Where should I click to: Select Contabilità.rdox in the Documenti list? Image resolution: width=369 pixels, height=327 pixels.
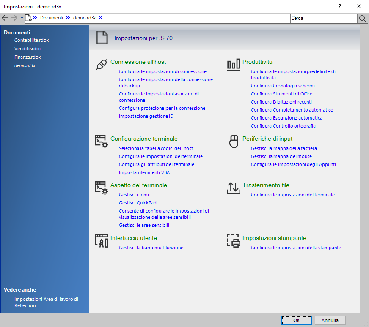pyautogui.click(x=32, y=40)
